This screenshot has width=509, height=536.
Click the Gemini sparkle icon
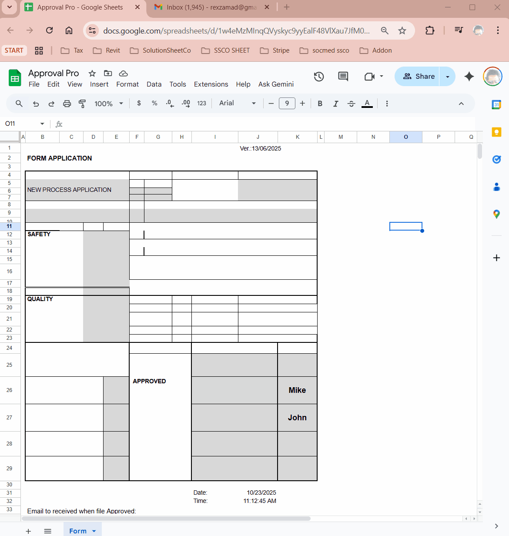[x=469, y=77]
